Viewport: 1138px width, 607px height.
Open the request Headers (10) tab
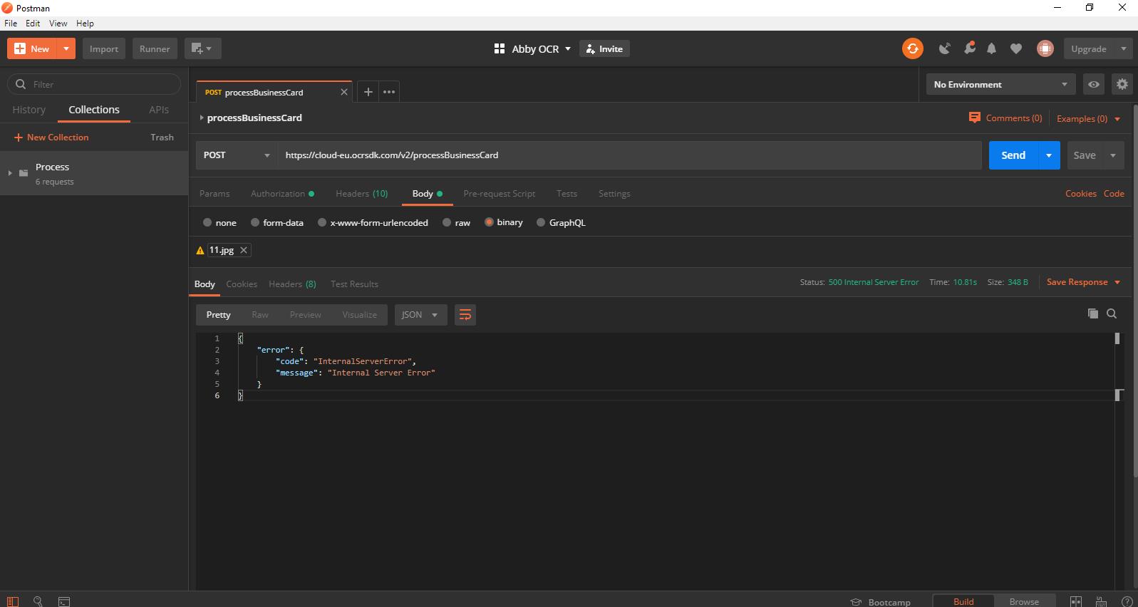coord(362,193)
